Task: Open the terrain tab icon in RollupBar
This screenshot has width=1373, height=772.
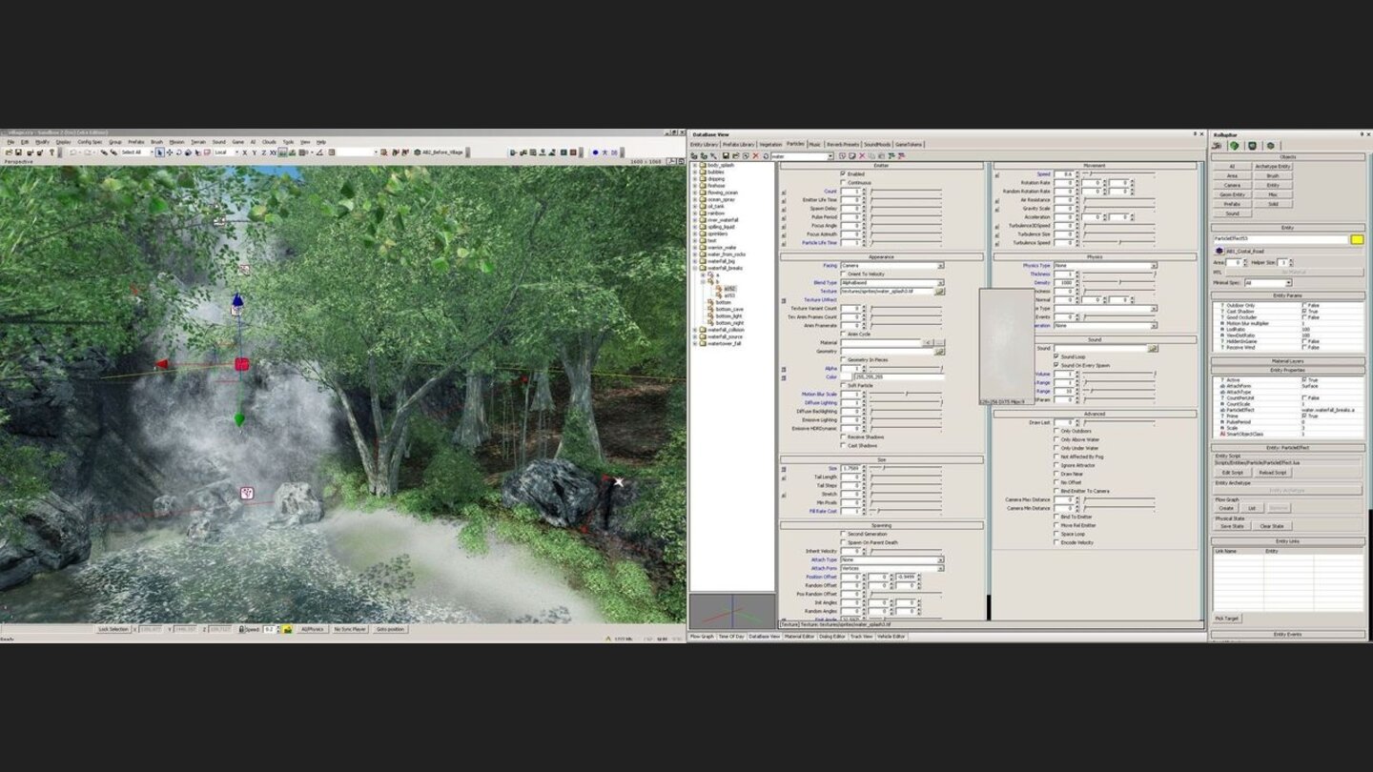Action: tap(1234, 146)
